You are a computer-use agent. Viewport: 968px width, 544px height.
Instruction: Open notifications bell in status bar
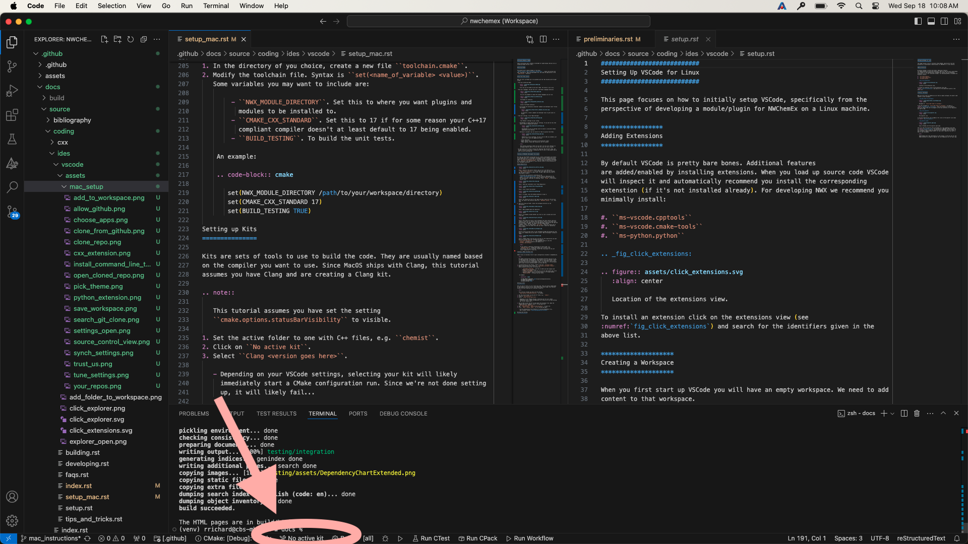pyautogui.click(x=956, y=538)
